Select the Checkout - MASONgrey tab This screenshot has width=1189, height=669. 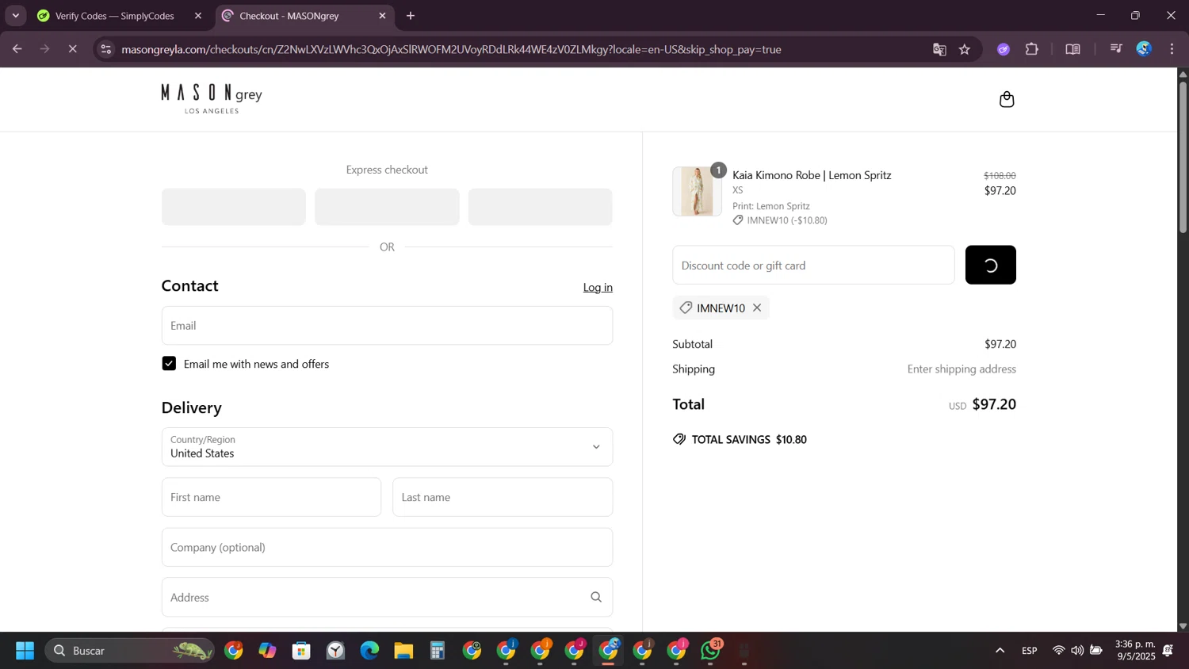tap(289, 16)
